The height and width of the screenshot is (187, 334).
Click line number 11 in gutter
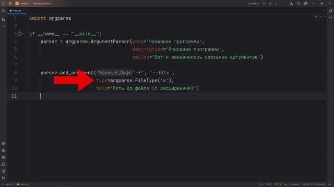point(14,96)
